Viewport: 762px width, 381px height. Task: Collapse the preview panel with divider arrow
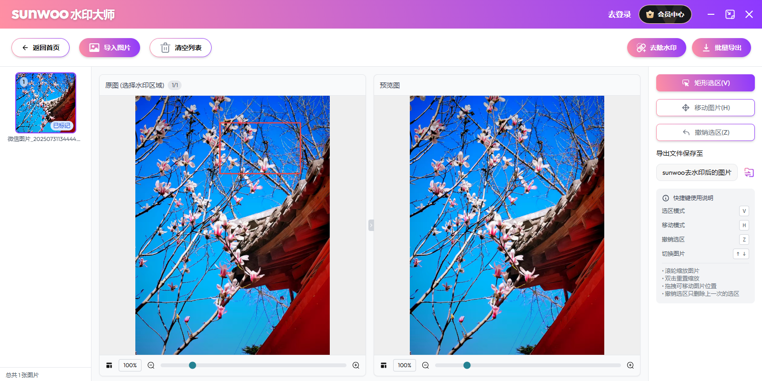pos(371,225)
